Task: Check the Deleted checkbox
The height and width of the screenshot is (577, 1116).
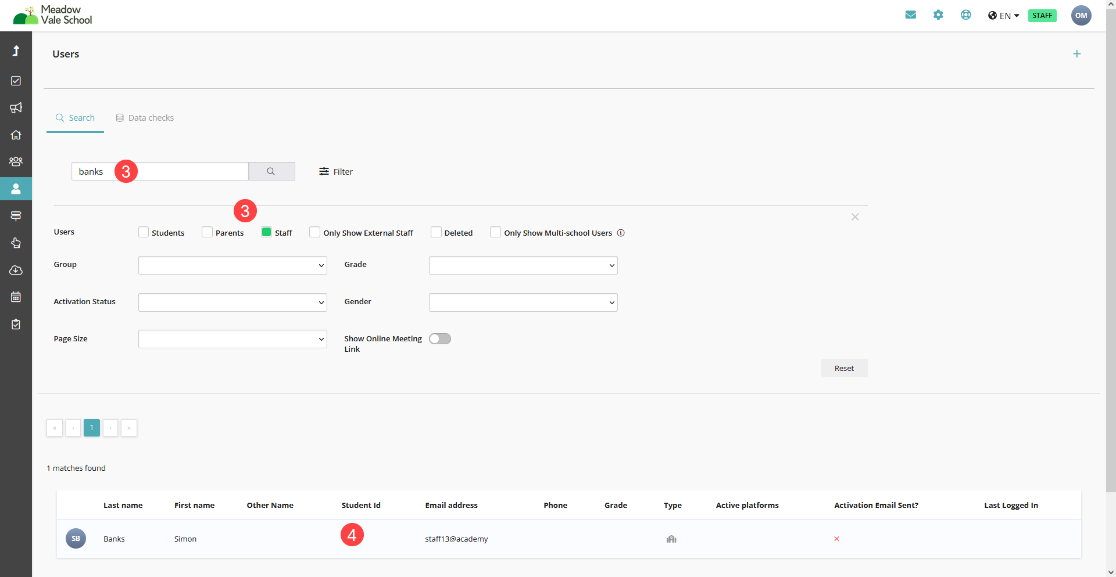Action: (436, 232)
